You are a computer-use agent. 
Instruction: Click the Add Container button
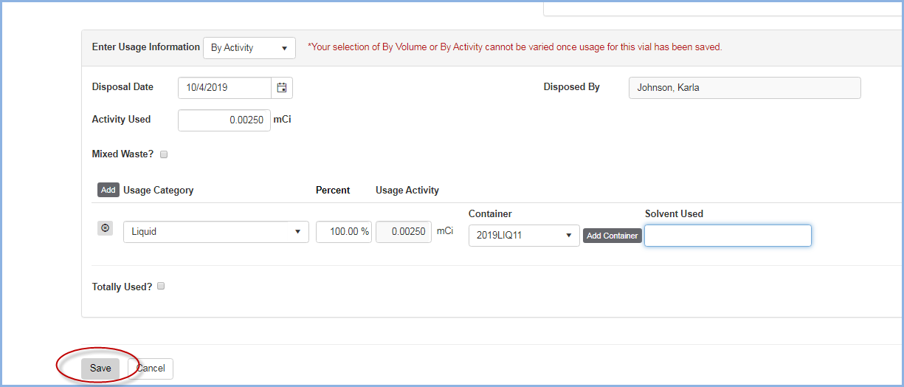[613, 236]
